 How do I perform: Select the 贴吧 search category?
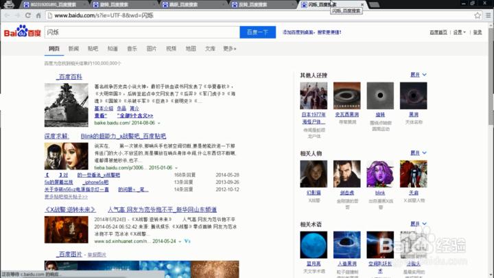(93, 49)
